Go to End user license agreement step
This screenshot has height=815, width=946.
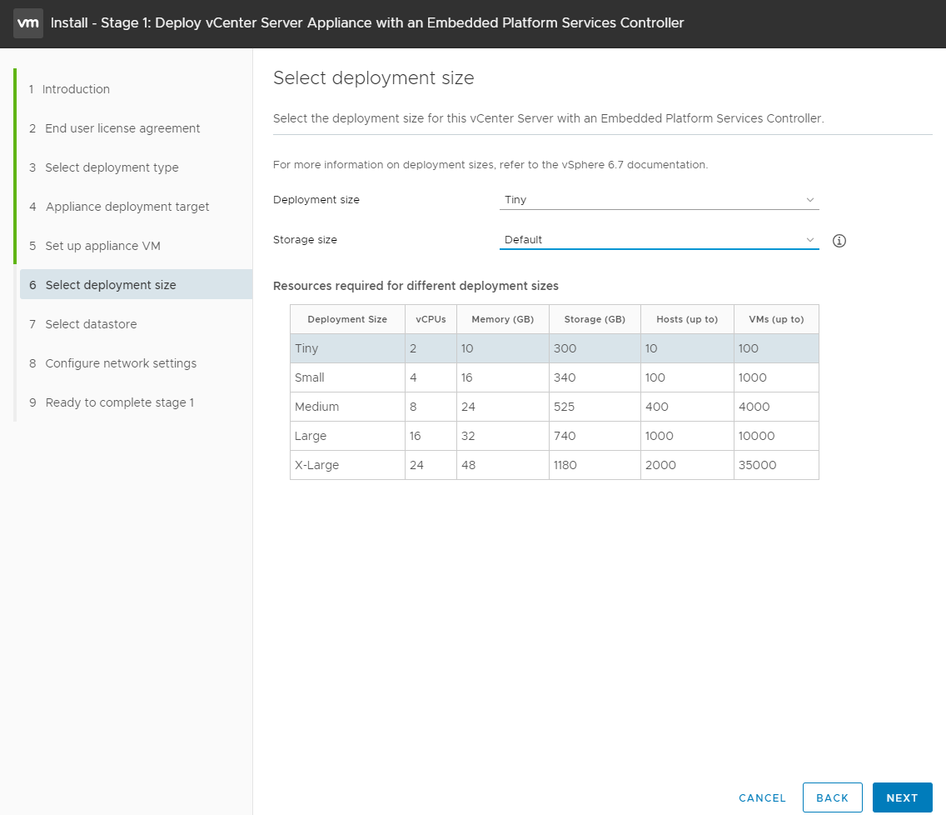pos(115,128)
